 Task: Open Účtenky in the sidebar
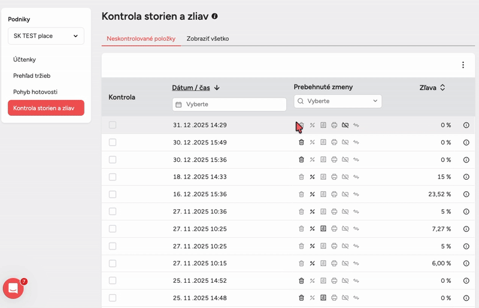pos(25,59)
